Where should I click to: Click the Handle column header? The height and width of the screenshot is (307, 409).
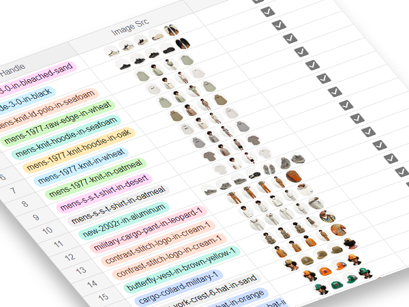[12, 72]
